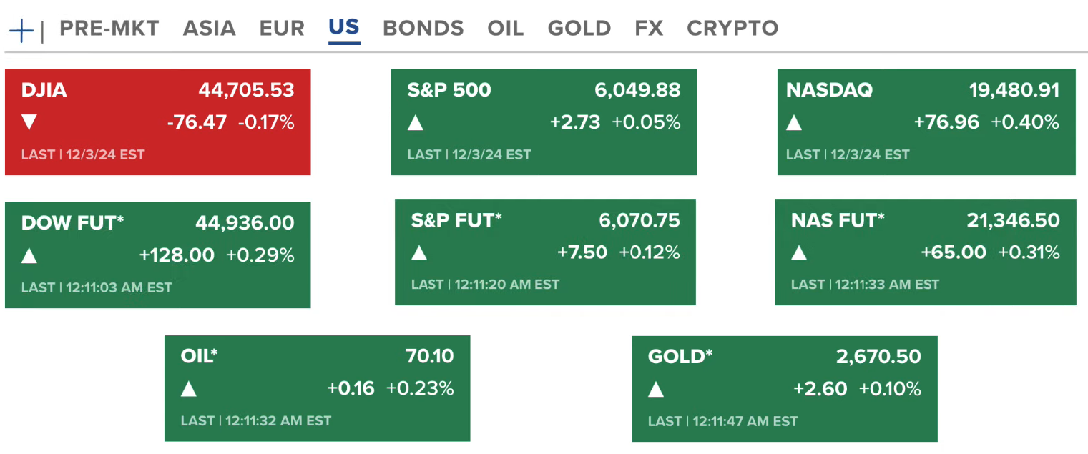Open the NASDAQ index quote link
Viewport: 1088px width, 454px height.
[829, 90]
